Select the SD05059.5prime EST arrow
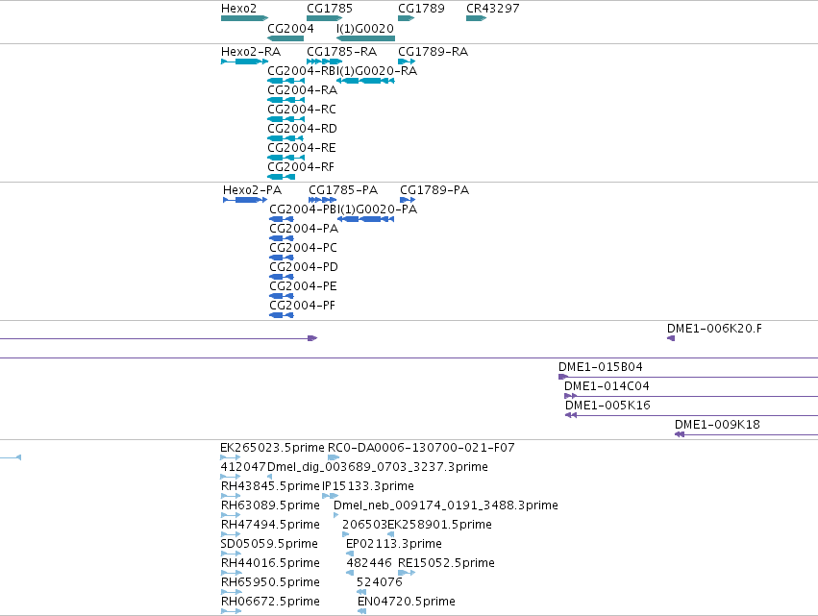Viewport: 818px width, 616px height. [231, 554]
